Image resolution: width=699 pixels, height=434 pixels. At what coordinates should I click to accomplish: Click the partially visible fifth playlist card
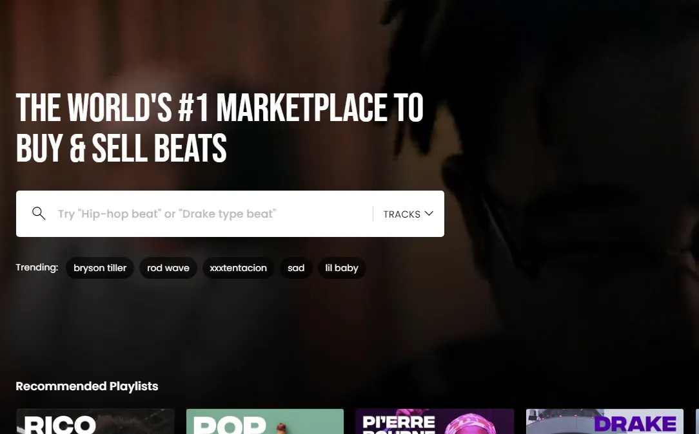pos(697,422)
